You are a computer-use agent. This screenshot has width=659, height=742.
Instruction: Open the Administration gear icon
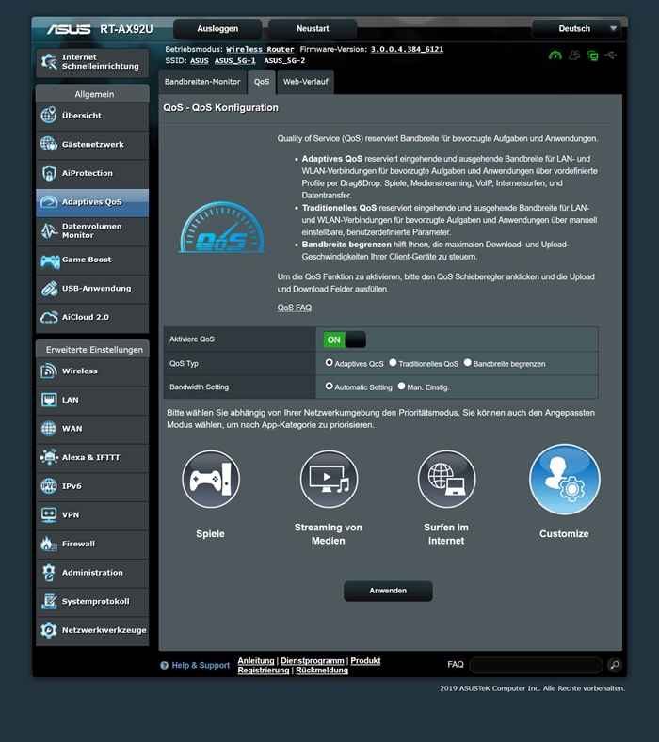tap(49, 573)
